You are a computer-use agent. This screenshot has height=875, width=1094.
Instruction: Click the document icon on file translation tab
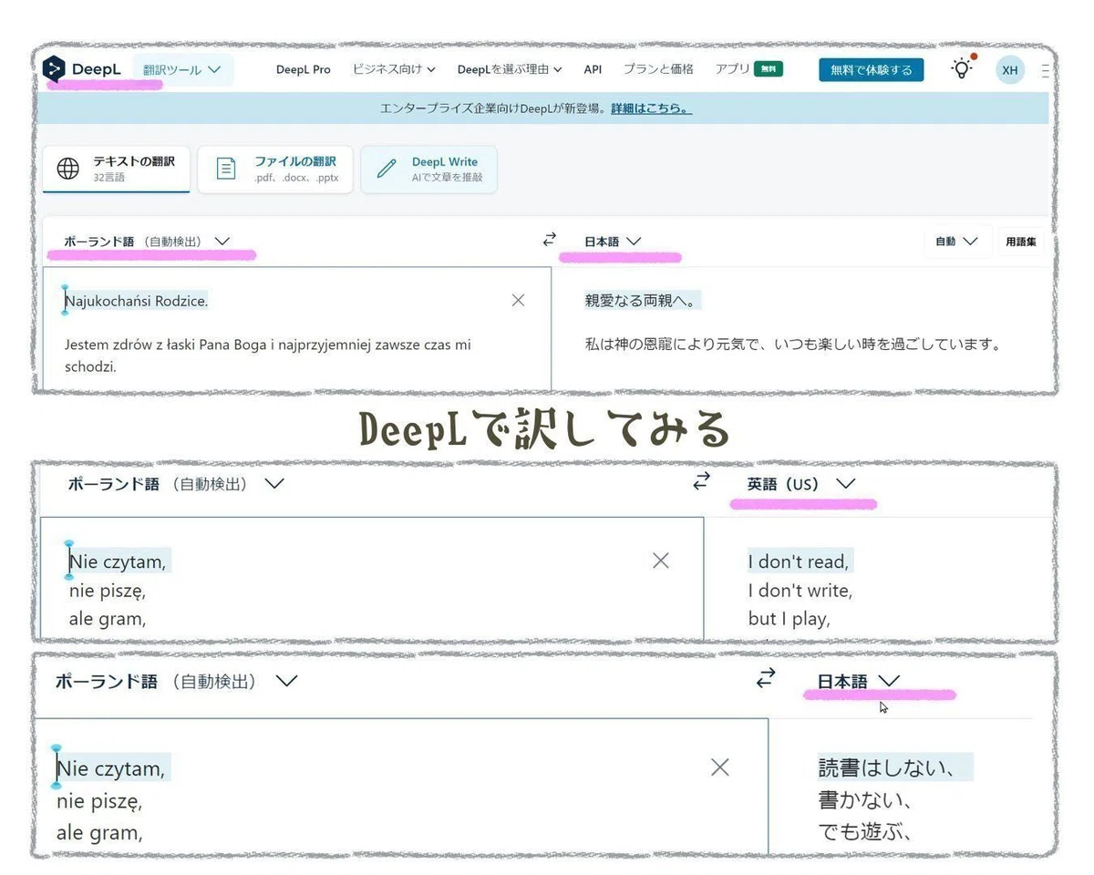pos(225,169)
